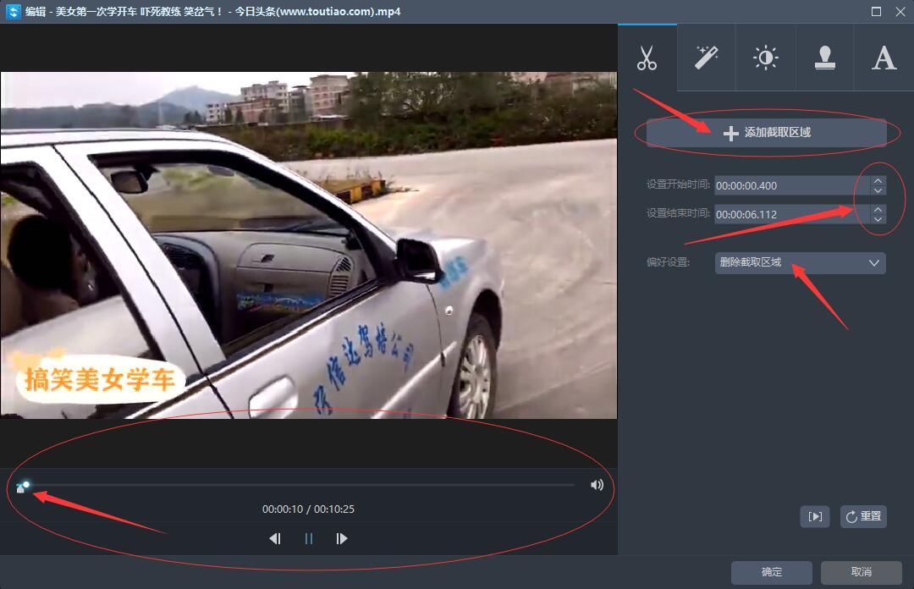Open the text subtitle tab
Image resolution: width=914 pixels, height=589 pixels.
pyautogui.click(x=884, y=58)
